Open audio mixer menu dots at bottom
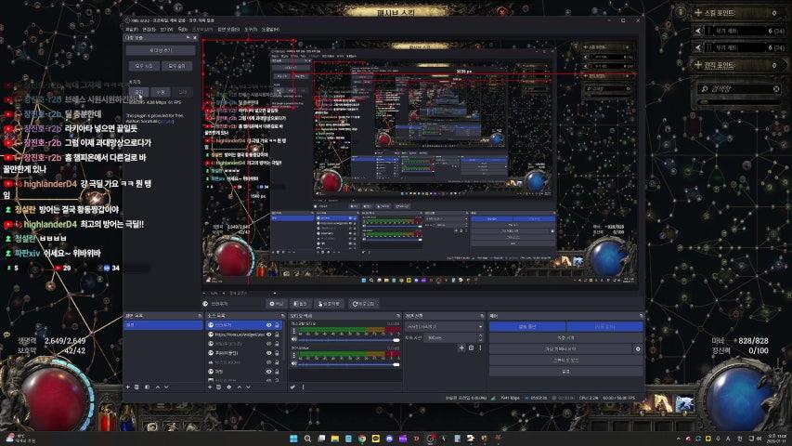Screen dimensions: 792x446 pyautogui.click(x=303, y=387)
